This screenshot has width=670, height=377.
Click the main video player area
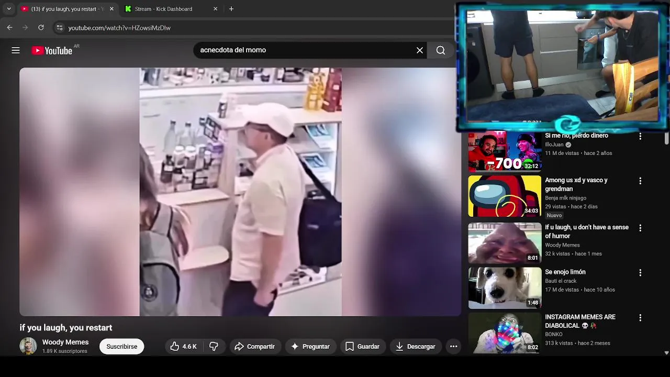[240, 192]
